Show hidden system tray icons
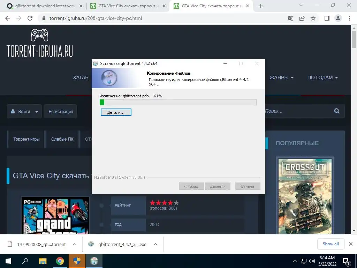The width and height of the screenshot is (357, 268). [295, 261]
